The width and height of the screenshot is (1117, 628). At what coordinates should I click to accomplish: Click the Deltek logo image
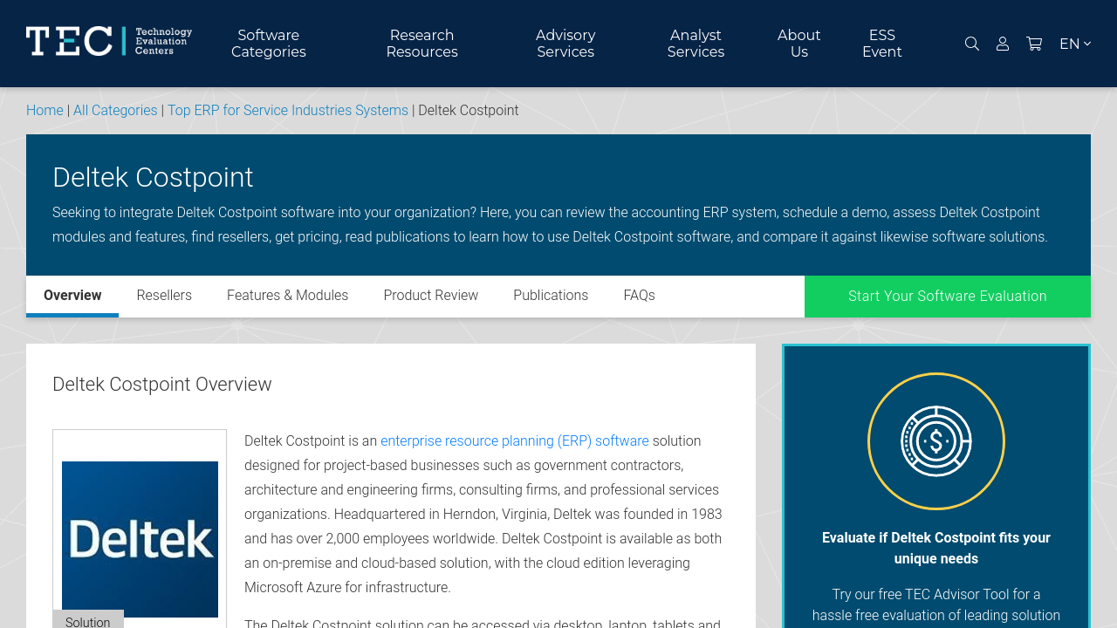click(140, 539)
